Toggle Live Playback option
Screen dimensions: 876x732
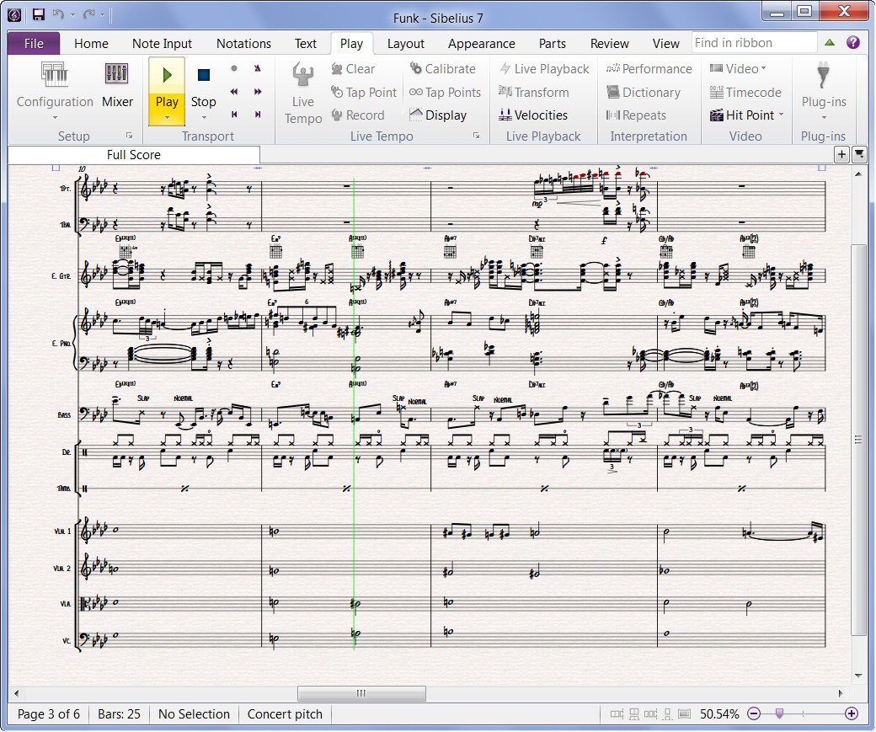click(x=544, y=69)
